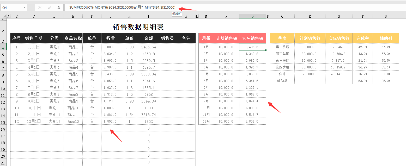Select the selected cell 2,496.6
The width and height of the screenshot is (406, 166).
(252, 47)
